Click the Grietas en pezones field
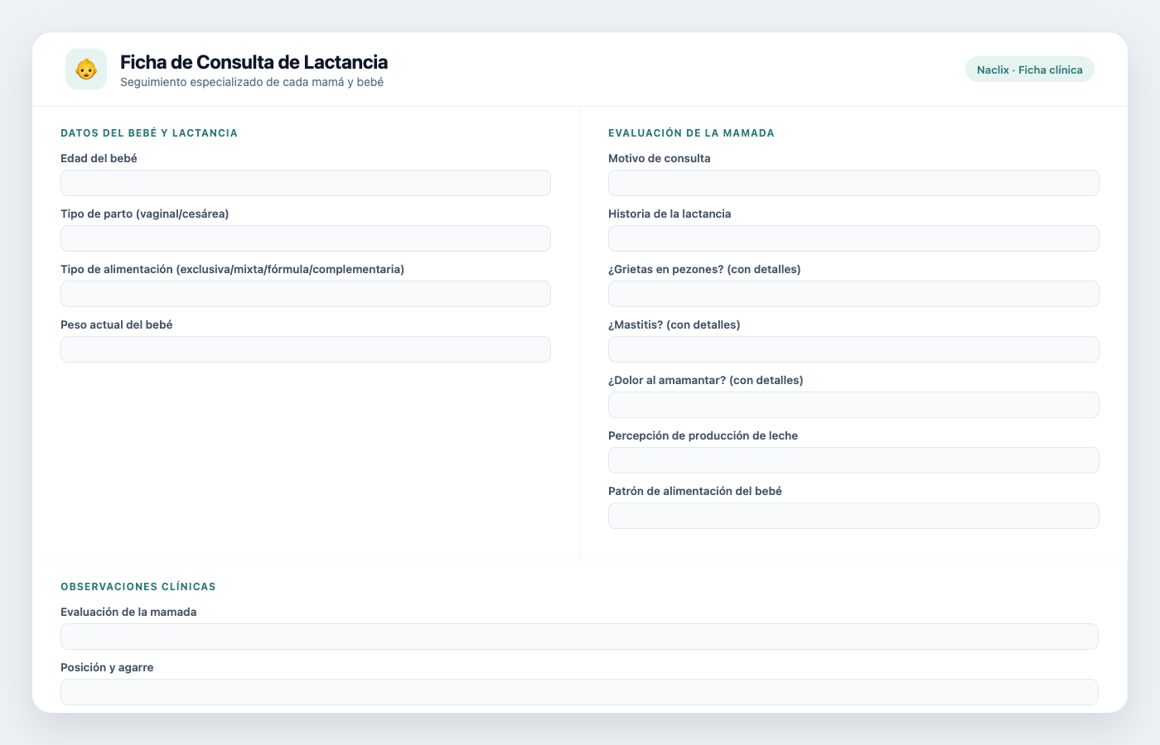The width and height of the screenshot is (1160, 745). 853,294
